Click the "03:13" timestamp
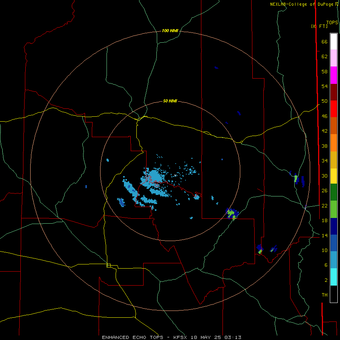This screenshot has width=340, height=340. 233,337
